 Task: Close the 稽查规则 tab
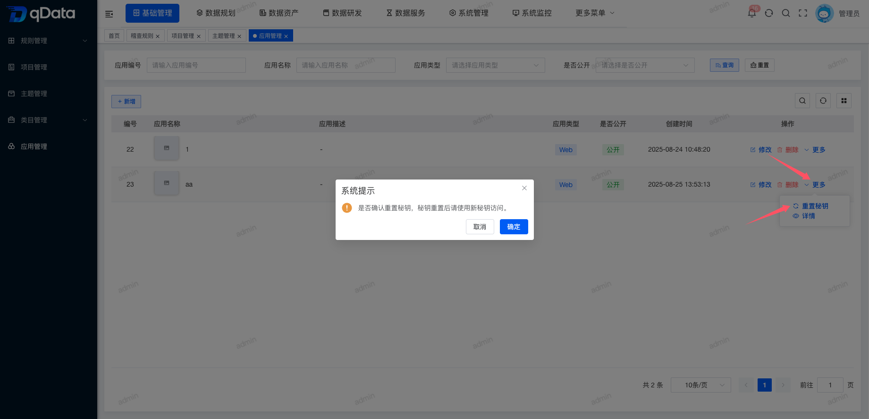coord(158,36)
